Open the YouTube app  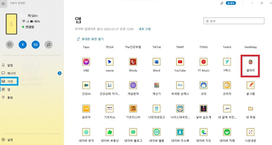click(x=180, y=62)
